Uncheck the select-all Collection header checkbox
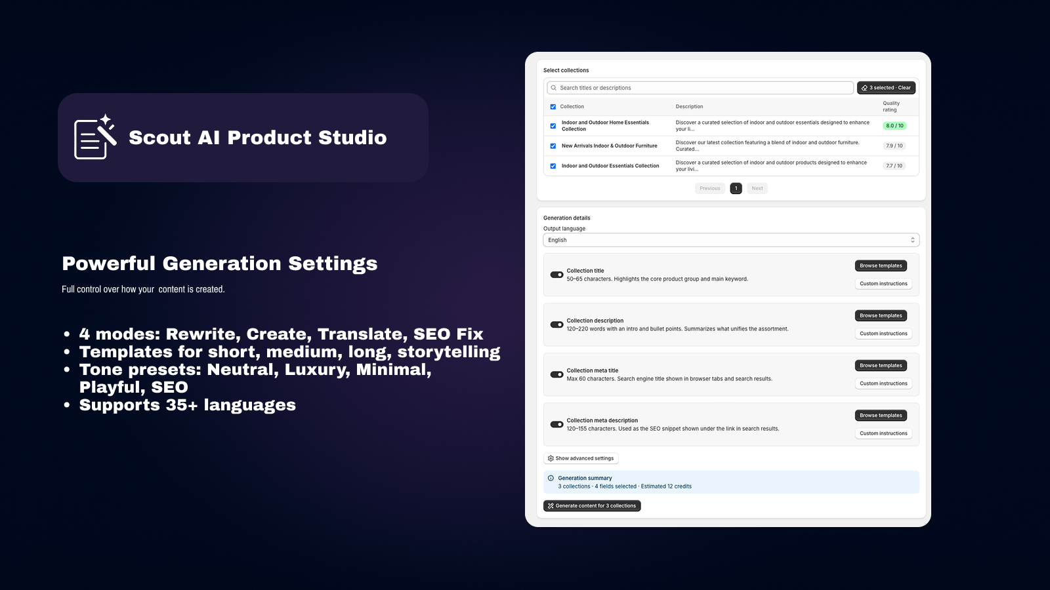 coord(553,106)
